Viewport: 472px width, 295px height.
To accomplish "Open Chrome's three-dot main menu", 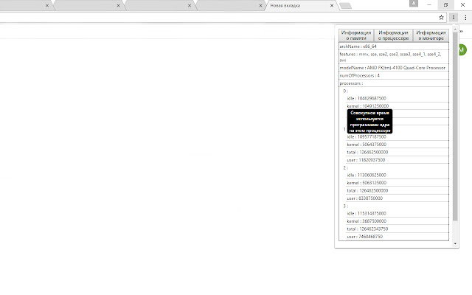I will 465,18.
